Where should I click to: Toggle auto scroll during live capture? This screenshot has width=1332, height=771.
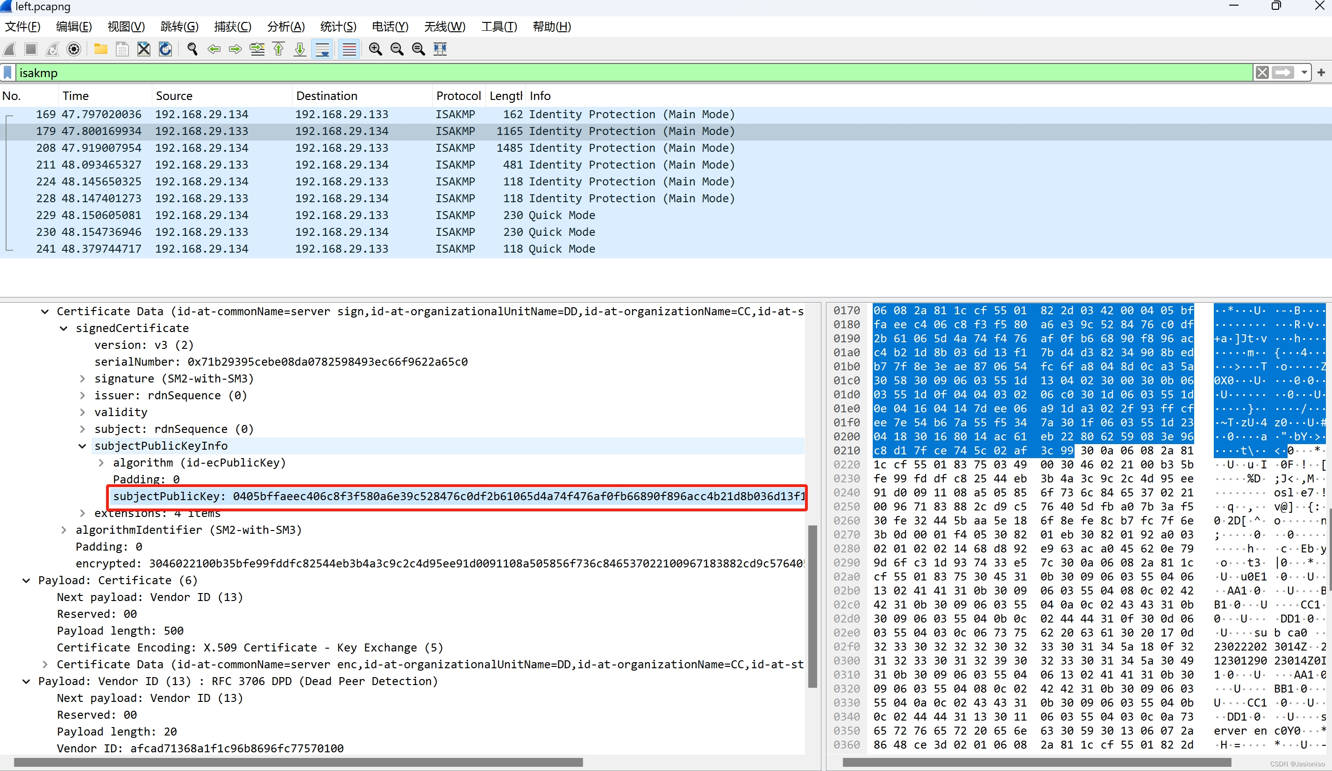322,49
